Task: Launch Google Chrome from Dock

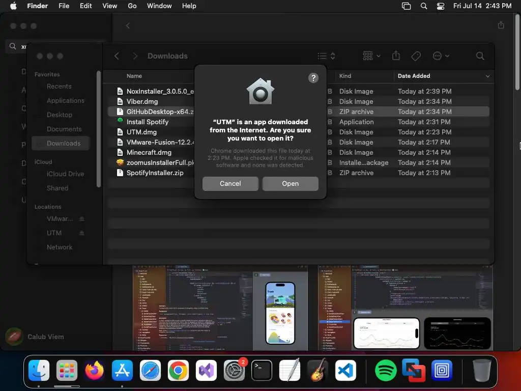Action: pyautogui.click(x=178, y=371)
